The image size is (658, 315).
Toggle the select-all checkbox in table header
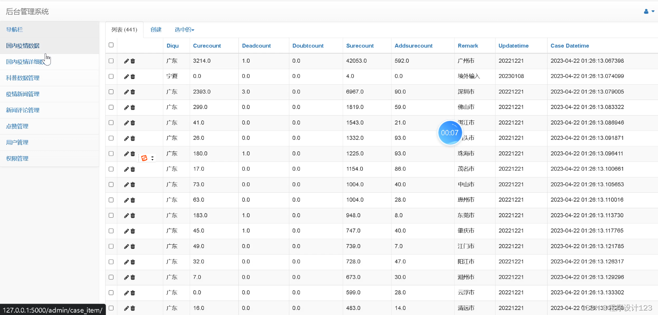click(x=111, y=45)
